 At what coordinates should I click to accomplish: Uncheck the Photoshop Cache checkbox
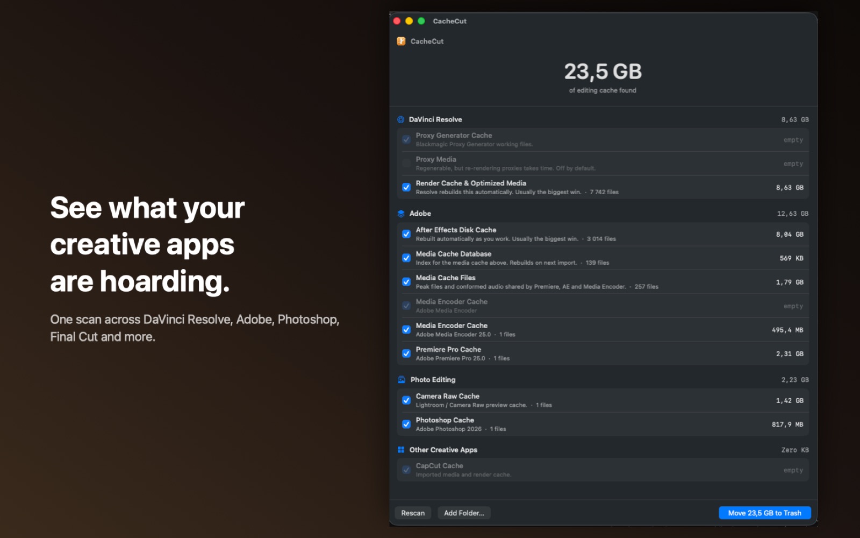(406, 424)
